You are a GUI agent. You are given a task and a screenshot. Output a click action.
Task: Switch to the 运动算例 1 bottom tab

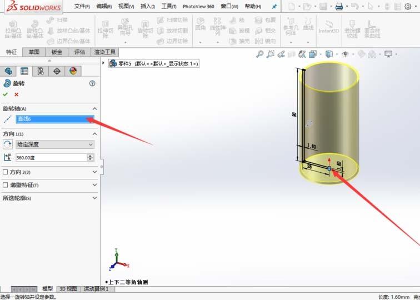(x=96, y=289)
